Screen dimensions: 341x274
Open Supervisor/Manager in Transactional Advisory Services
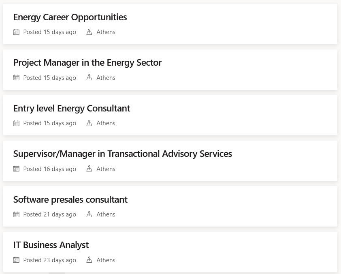[x=123, y=154]
